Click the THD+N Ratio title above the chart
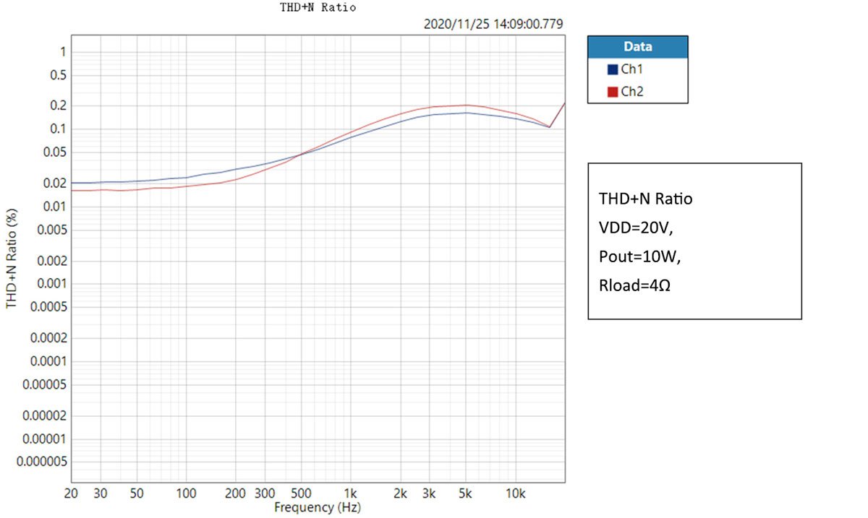 click(318, 7)
